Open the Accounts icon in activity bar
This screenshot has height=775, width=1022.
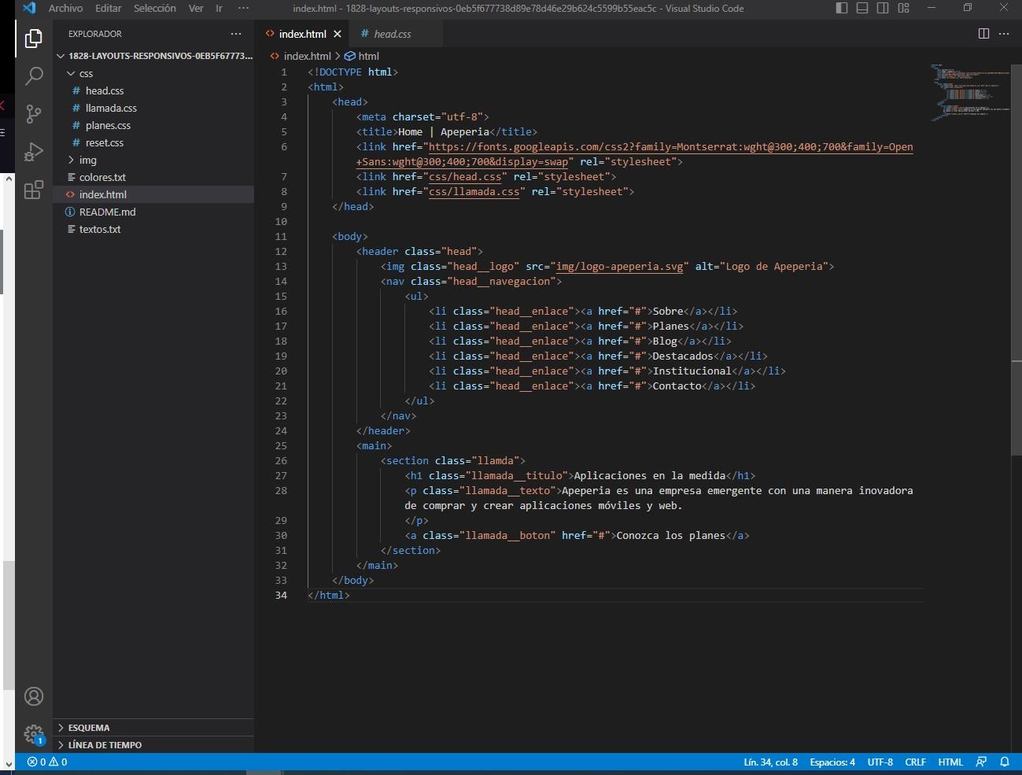[x=34, y=696]
